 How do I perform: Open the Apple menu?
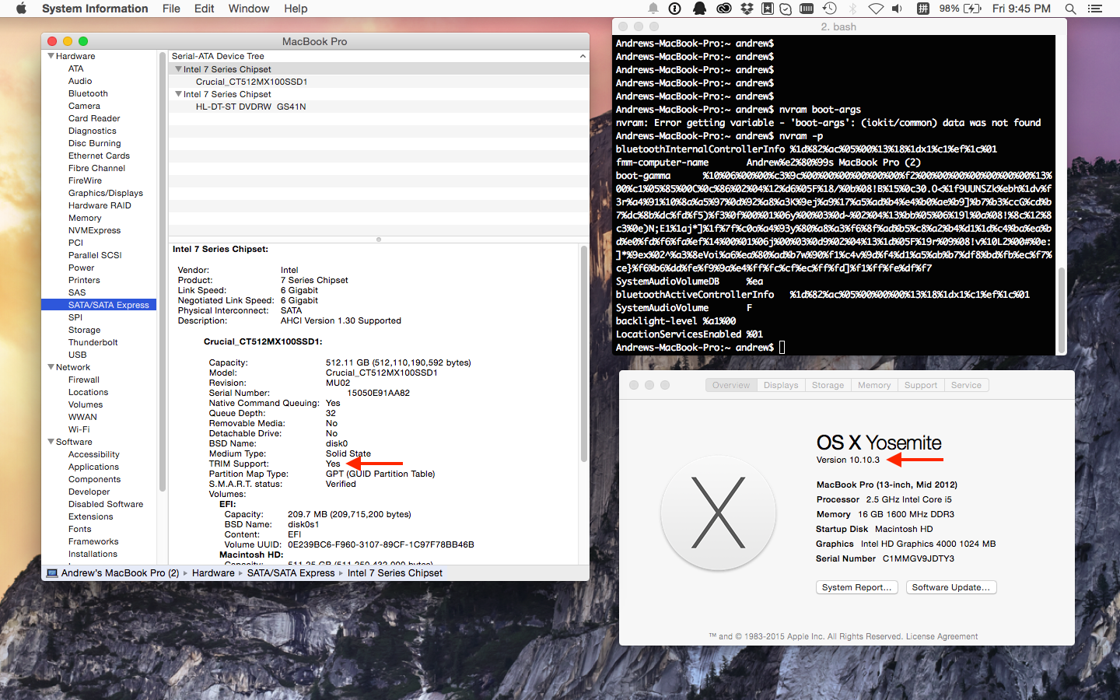pyautogui.click(x=21, y=9)
